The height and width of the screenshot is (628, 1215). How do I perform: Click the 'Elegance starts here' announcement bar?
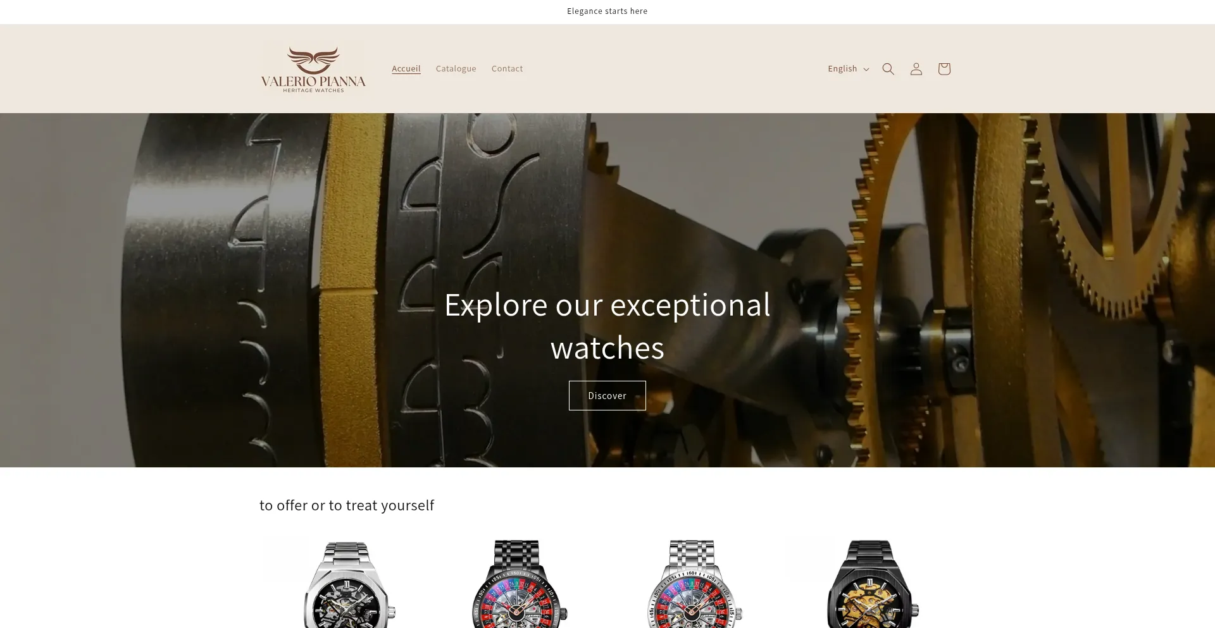pos(607,11)
